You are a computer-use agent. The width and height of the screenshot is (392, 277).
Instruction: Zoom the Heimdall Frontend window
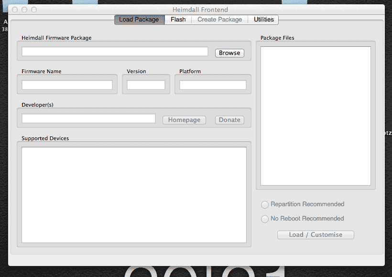34,10
